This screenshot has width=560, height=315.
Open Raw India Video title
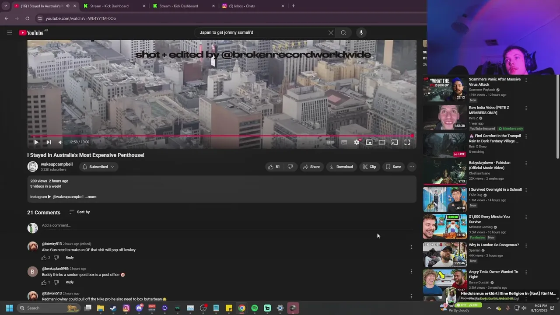pyautogui.click(x=489, y=110)
